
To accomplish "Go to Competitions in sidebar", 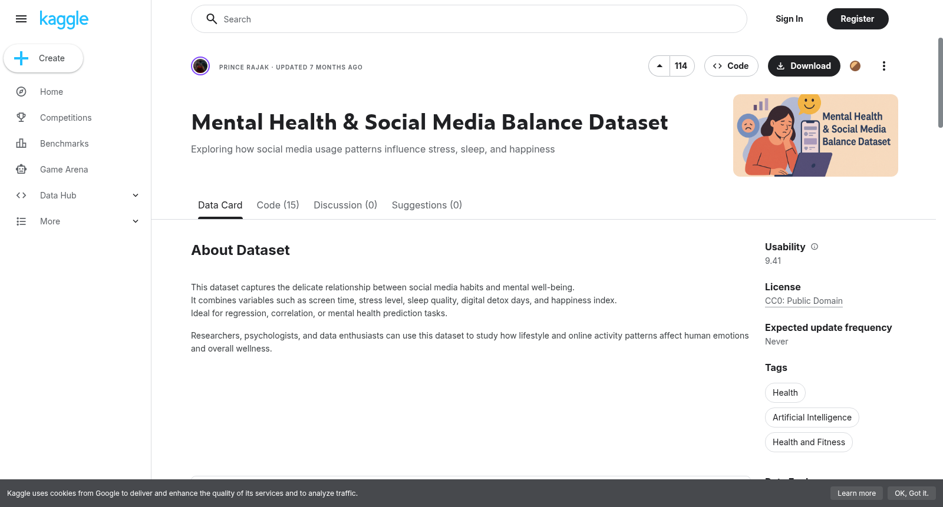I will (x=66, y=118).
